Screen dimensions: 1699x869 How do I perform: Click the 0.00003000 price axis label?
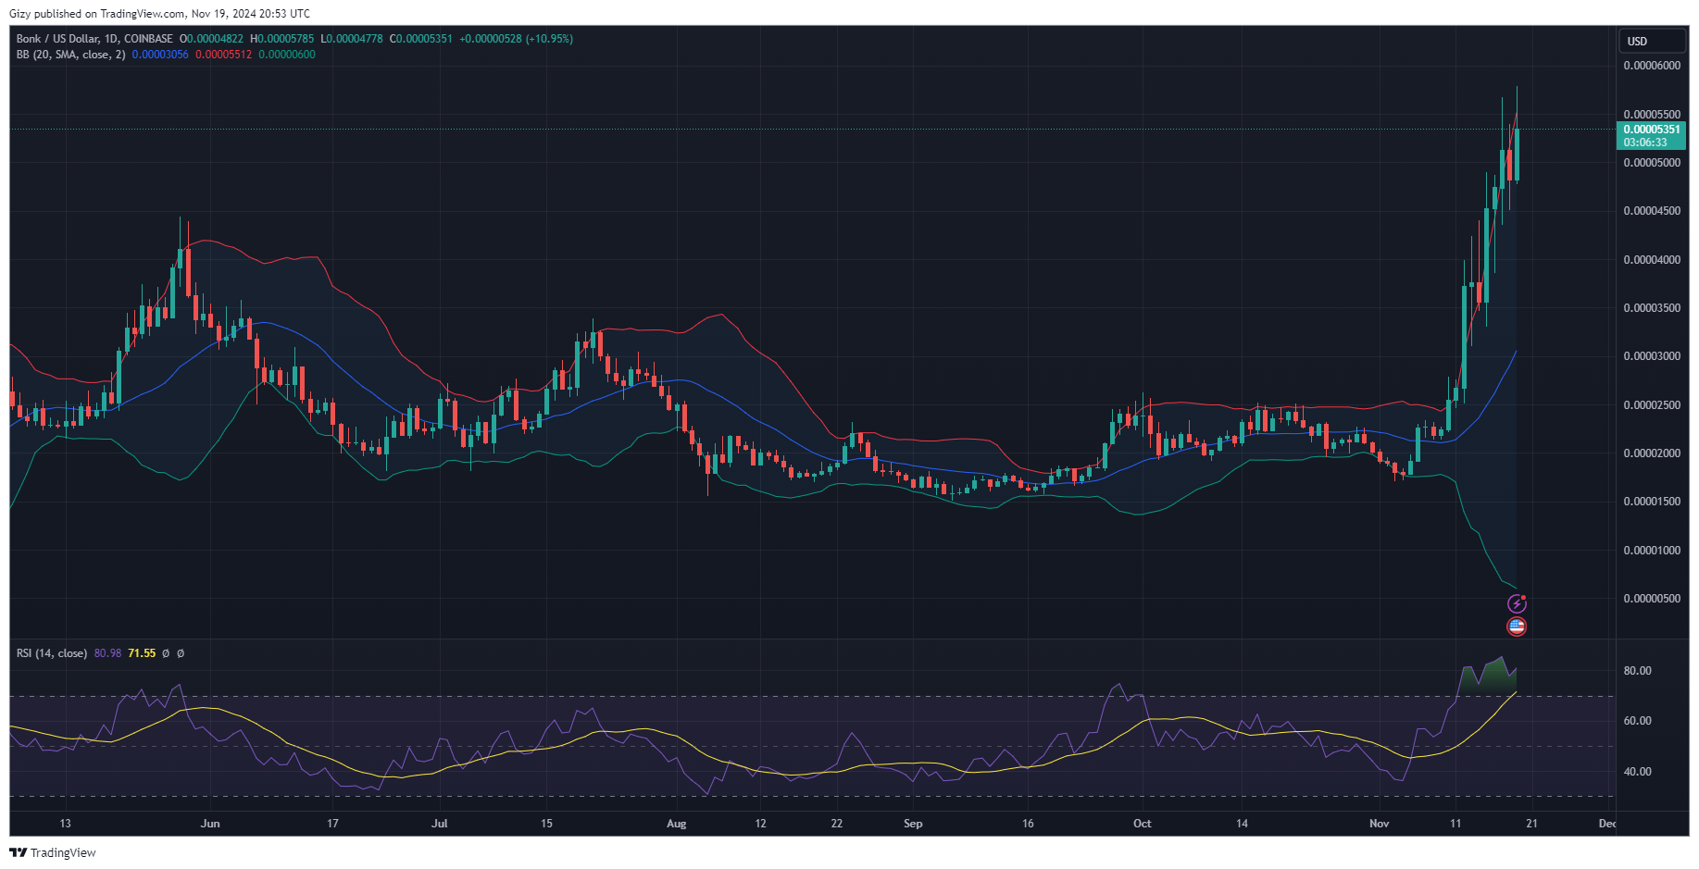point(1652,356)
